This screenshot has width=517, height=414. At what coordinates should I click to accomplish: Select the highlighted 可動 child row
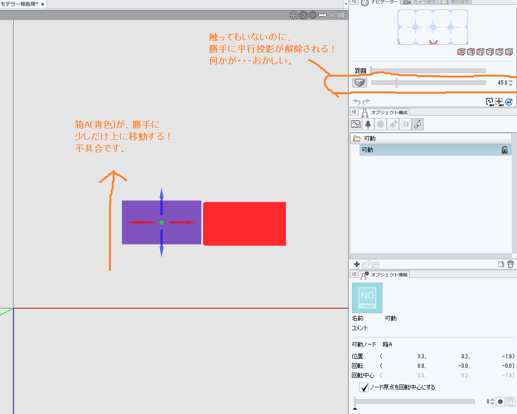(x=436, y=150)
